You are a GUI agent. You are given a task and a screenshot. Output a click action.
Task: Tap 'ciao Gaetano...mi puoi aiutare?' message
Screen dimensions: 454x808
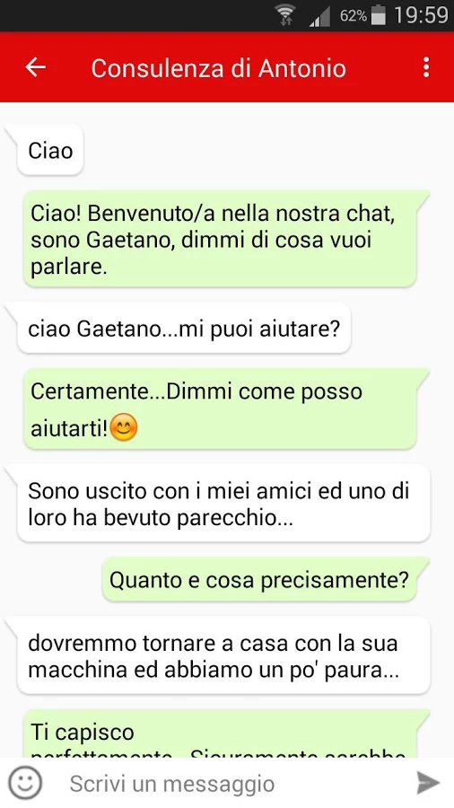(184, 329)
